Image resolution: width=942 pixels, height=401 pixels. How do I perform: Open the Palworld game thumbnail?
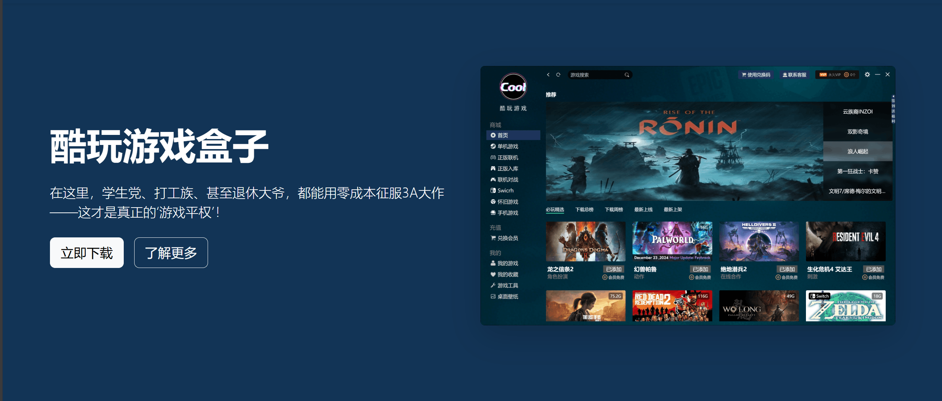click(672, 241)
